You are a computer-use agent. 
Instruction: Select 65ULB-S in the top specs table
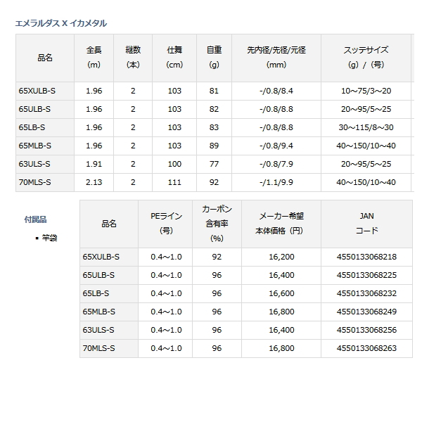coord(34,109)
